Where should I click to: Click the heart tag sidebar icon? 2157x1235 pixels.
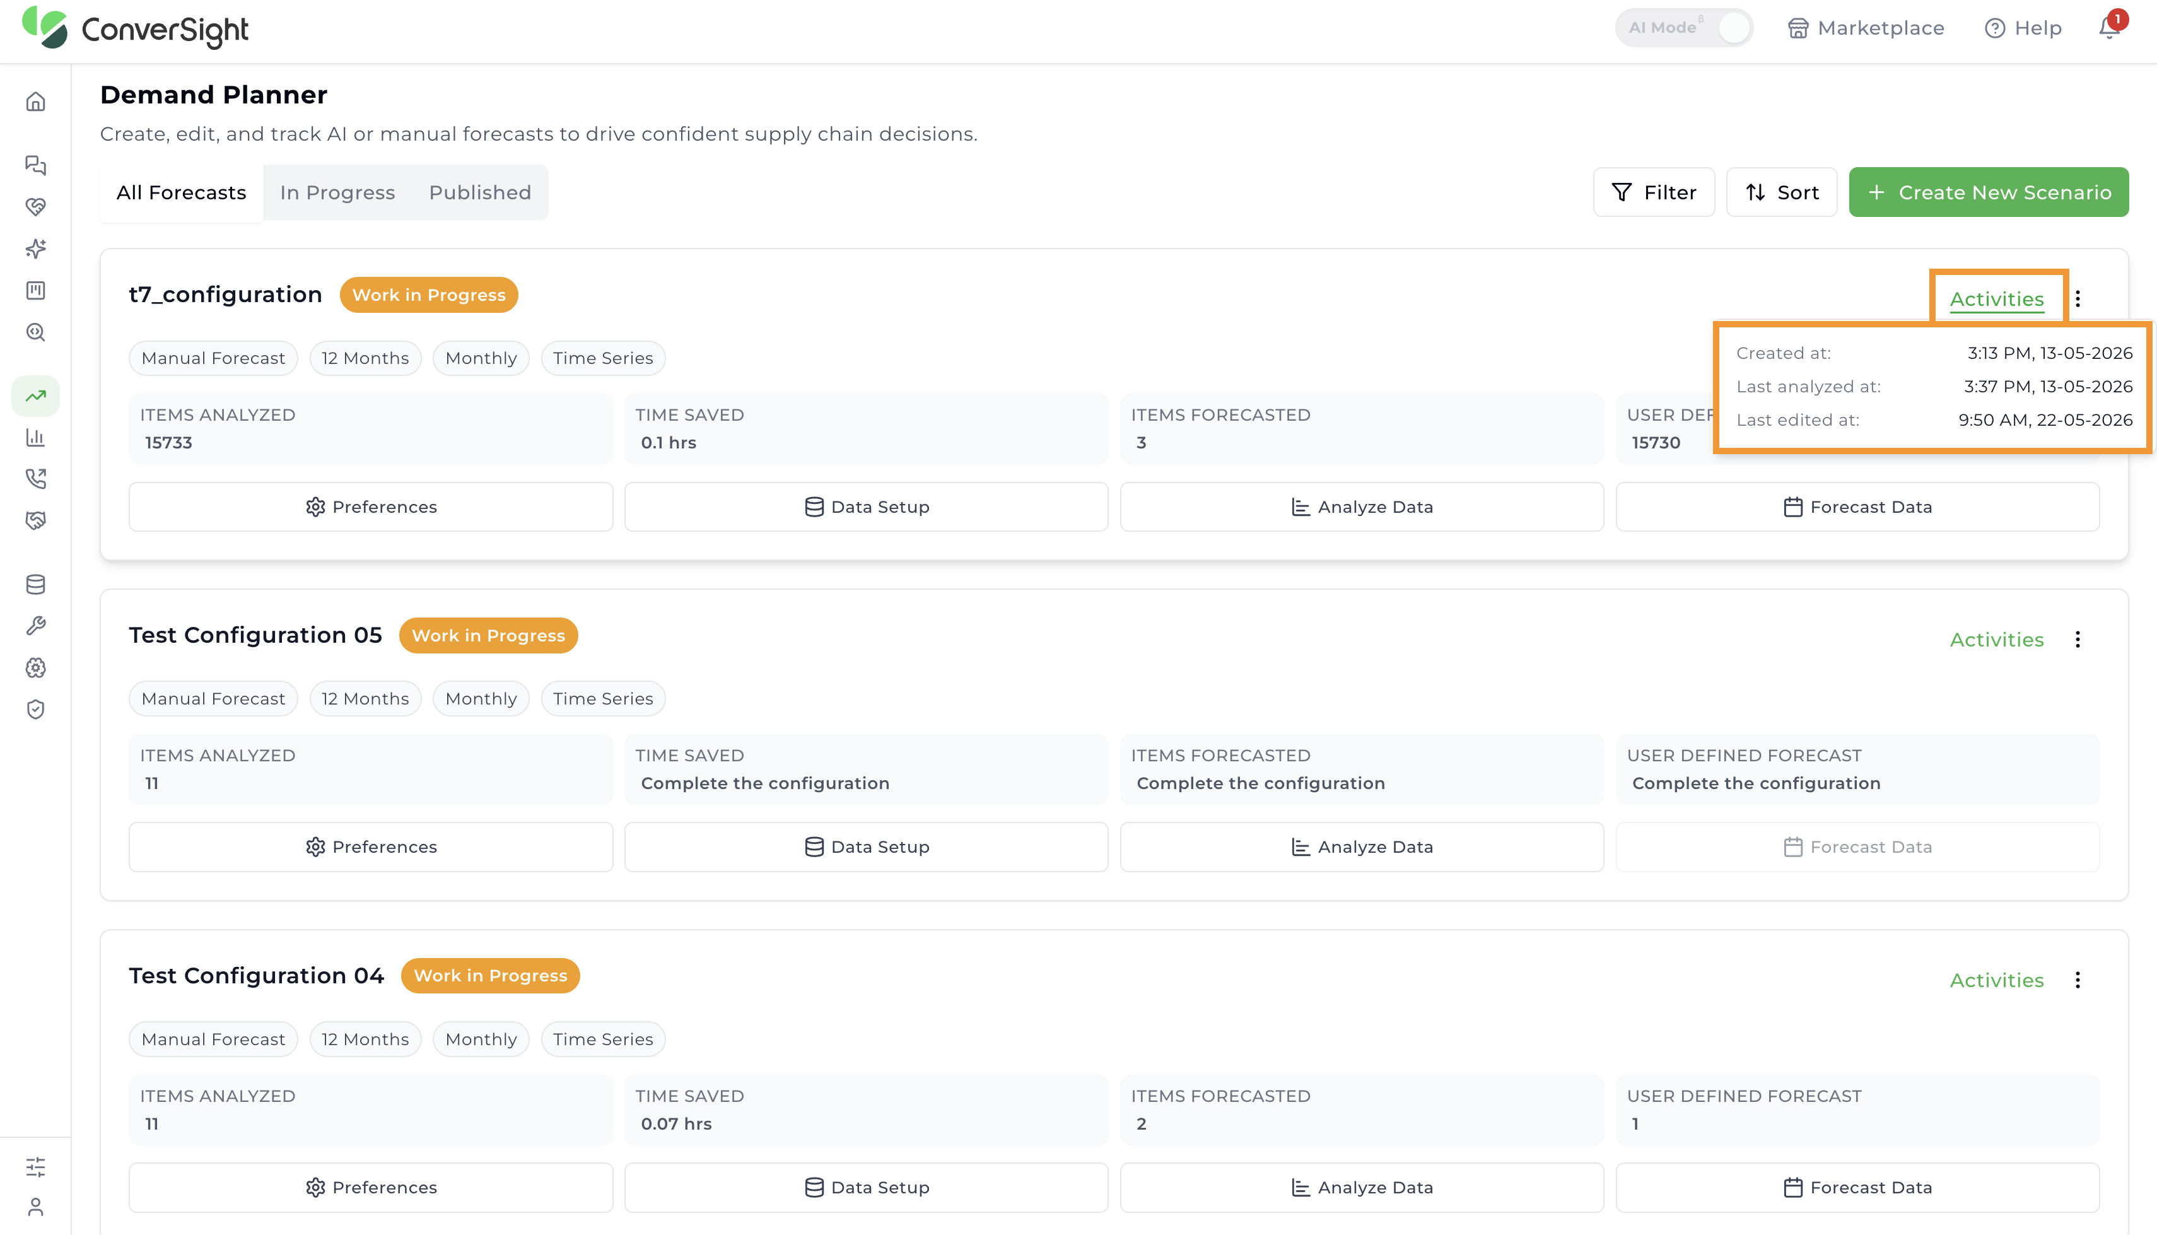coord(35,207)
